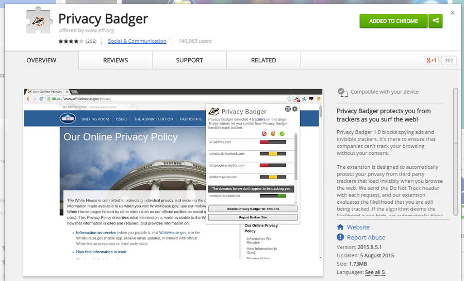Open the Support tab
464x281 pixels.
pos(189,60)
